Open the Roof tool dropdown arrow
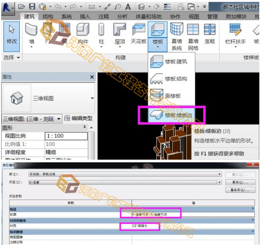Viewport: 262px width, 245px height. pos(120,47)
